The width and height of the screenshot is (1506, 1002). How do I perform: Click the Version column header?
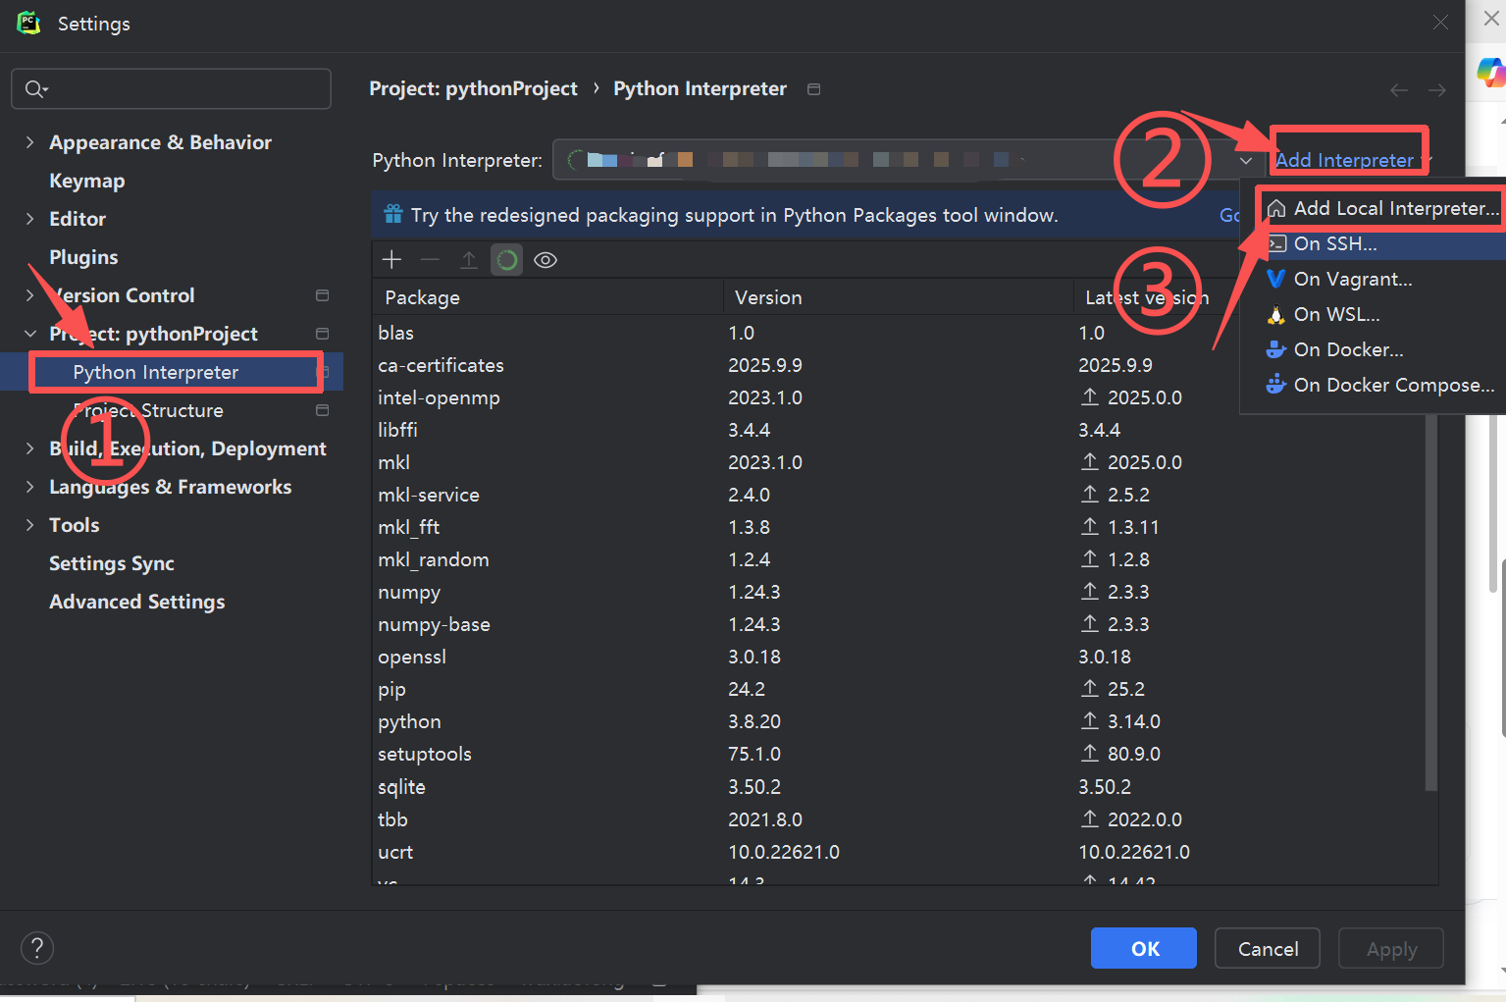click(x=898, y=297)
